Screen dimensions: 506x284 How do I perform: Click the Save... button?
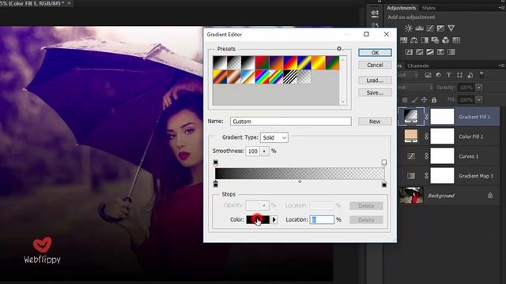[375, 93]
